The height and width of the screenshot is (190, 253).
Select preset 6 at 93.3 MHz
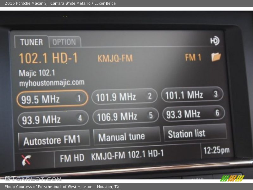(194, 113)
